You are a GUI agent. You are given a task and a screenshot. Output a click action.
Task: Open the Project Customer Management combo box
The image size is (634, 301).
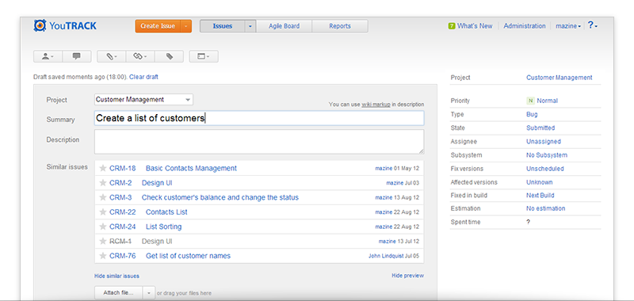pyautogui.click(x=143, y=99)
